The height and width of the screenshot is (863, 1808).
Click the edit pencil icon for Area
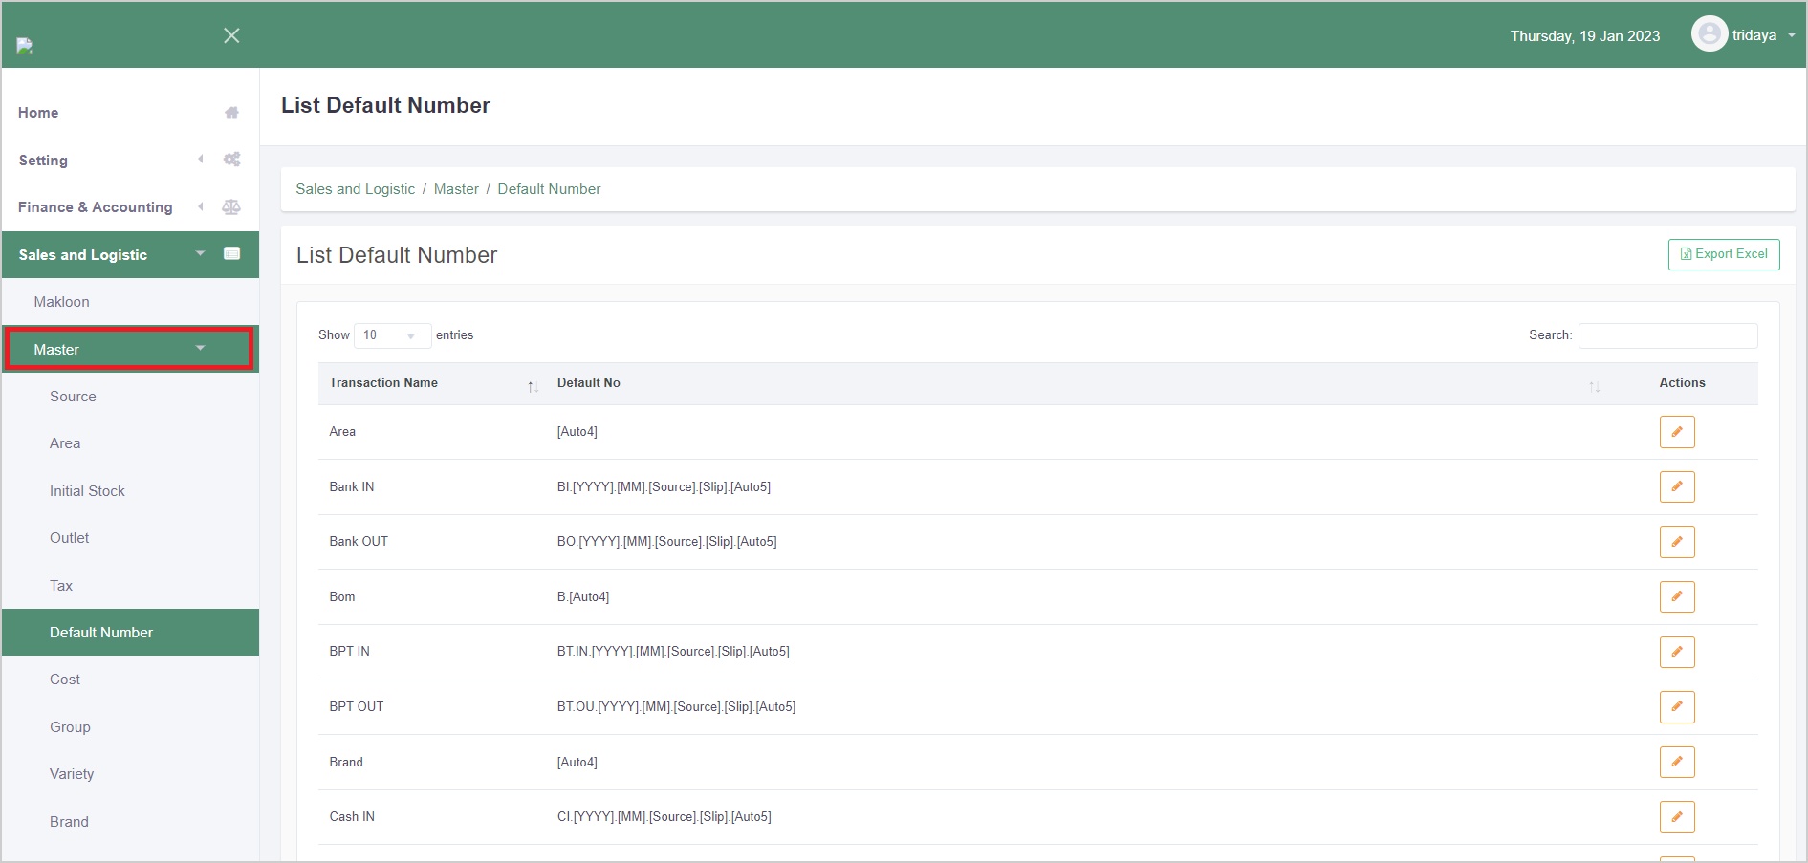pyautogui.click(x=1676, y=432)
